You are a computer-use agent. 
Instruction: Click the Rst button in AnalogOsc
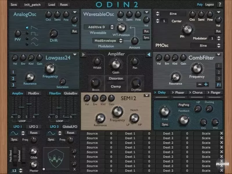75,31
